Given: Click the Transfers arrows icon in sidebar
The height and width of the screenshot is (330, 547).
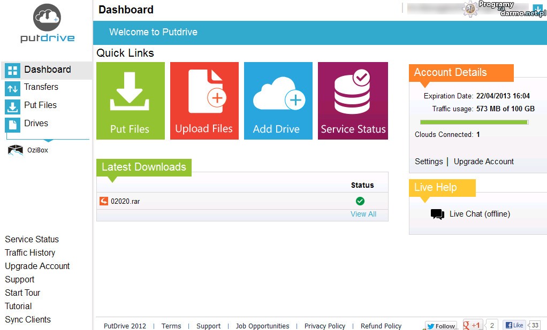Looking at the screenshot, I should click(x=12, y=88).
